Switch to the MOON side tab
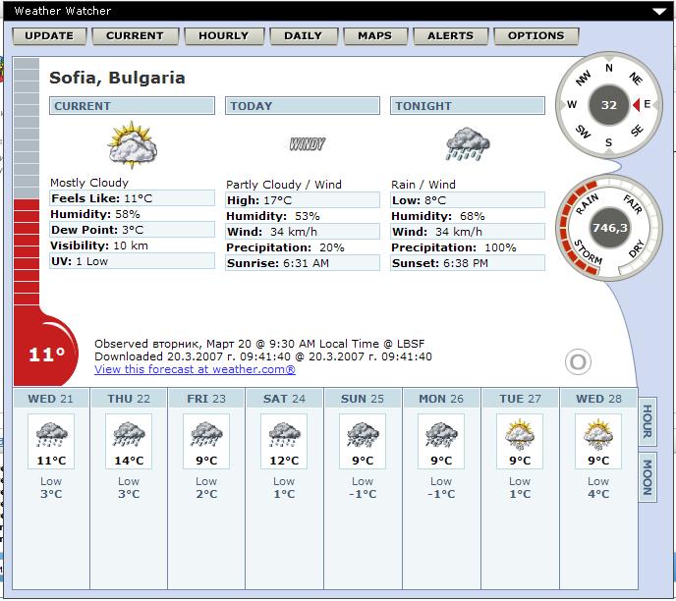The height and width of the screenshot is (601, 676). [648, 478]
